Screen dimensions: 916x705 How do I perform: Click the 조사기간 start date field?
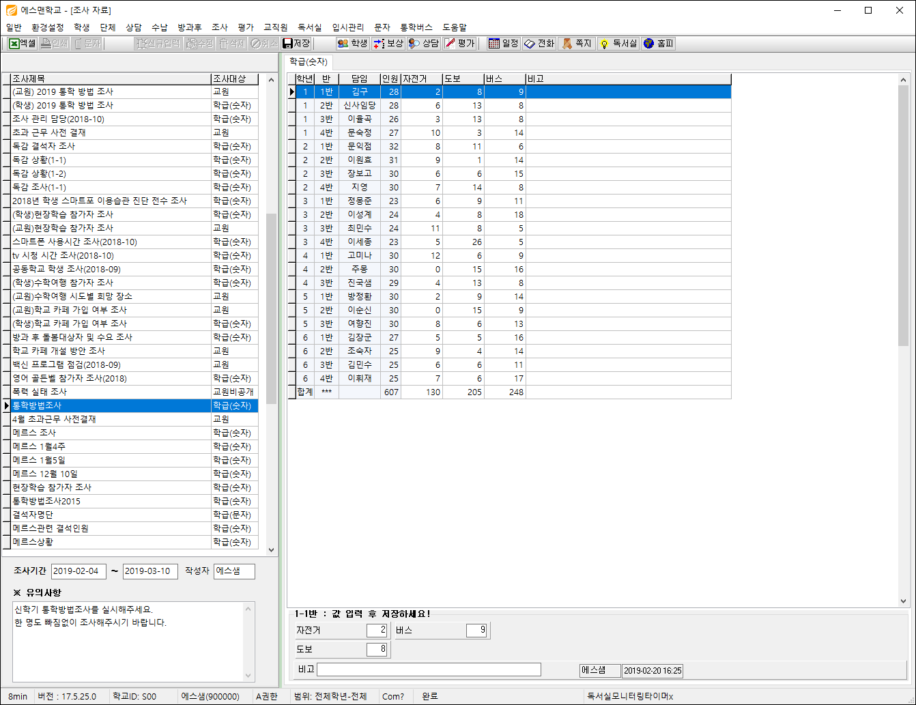coord(78,571)
